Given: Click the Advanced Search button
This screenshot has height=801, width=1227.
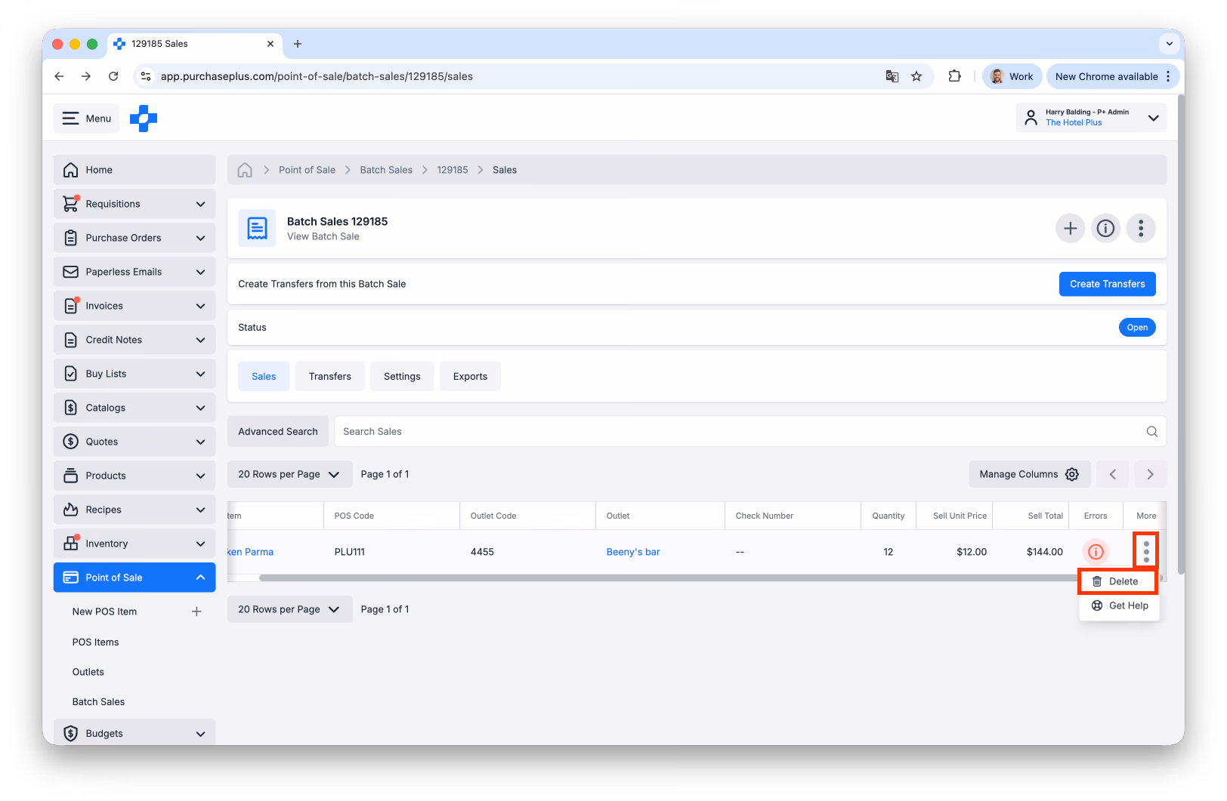Looking at the screenshot, I should coord(278,431).
